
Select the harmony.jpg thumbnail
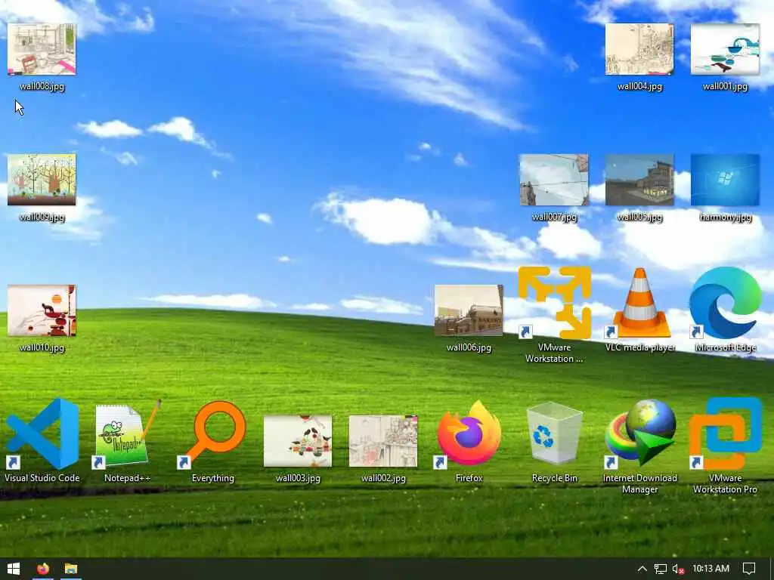point(725,180)
